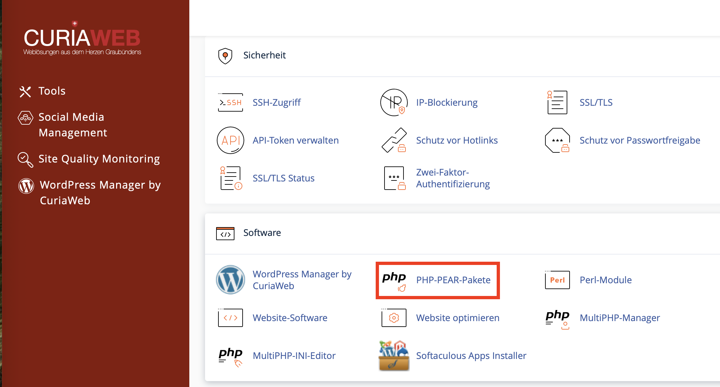Open API-Token verwalten link

tap(296, 140)
